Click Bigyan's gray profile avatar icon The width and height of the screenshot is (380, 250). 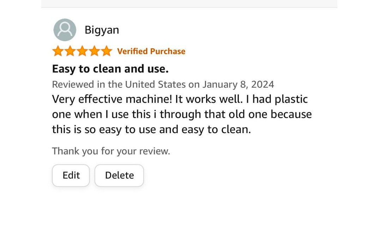[65, 30]
